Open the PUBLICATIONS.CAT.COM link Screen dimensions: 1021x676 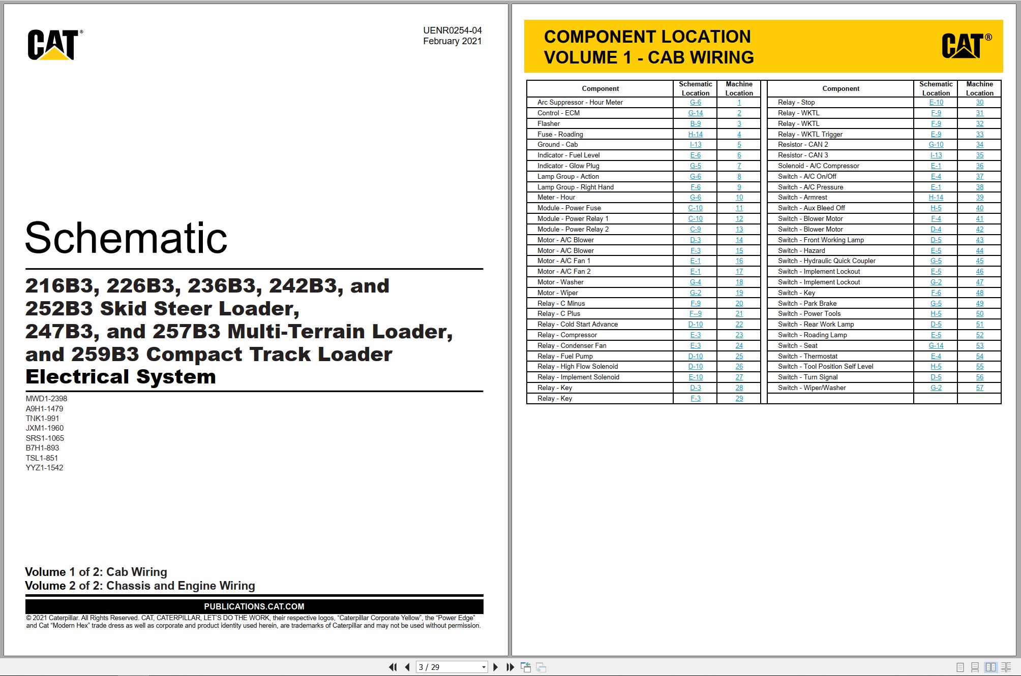click(x=254, y=606)
